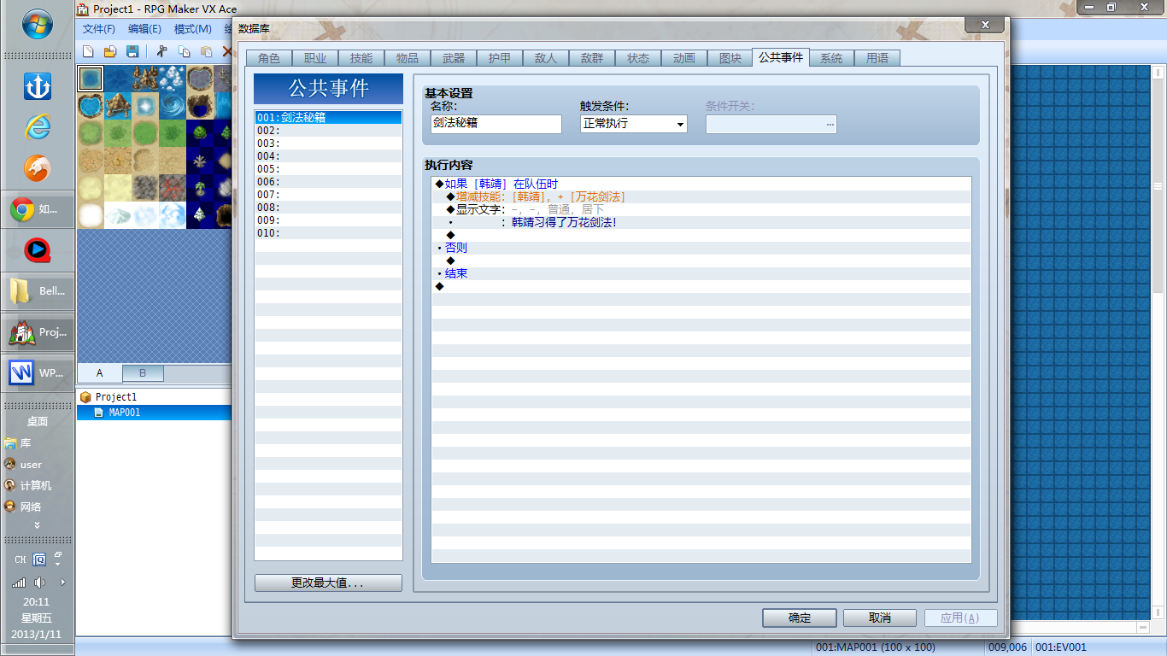Click the 取消 button
The width and height of the screenshot is (1167, 656).
pyautogui.click(x=880, y=618)
